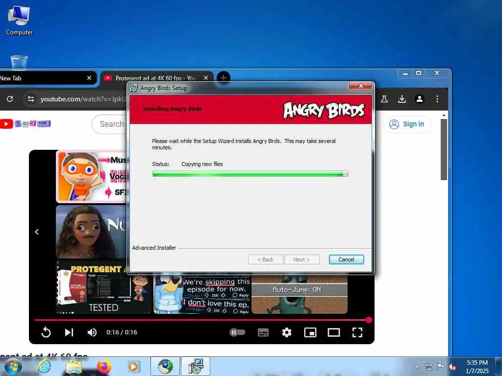This screenshot has height=376, width=502.
Task: Open the browser profile icon
Action: click(x=420, y=99)
